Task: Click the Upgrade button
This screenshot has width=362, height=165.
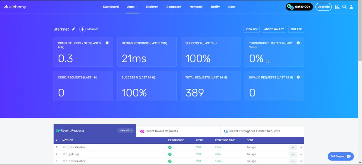Action: pyautogui.click(x=323, y=7)
